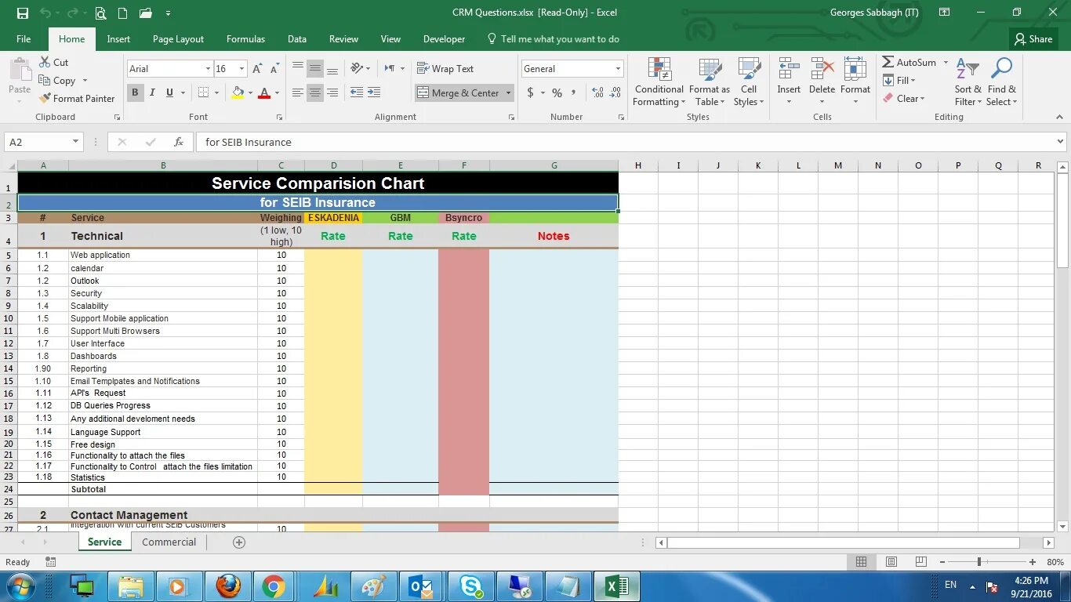This screenshot has width=1071, height=602.
Task: Open the font size dropdown
Action: coord(241,69)
